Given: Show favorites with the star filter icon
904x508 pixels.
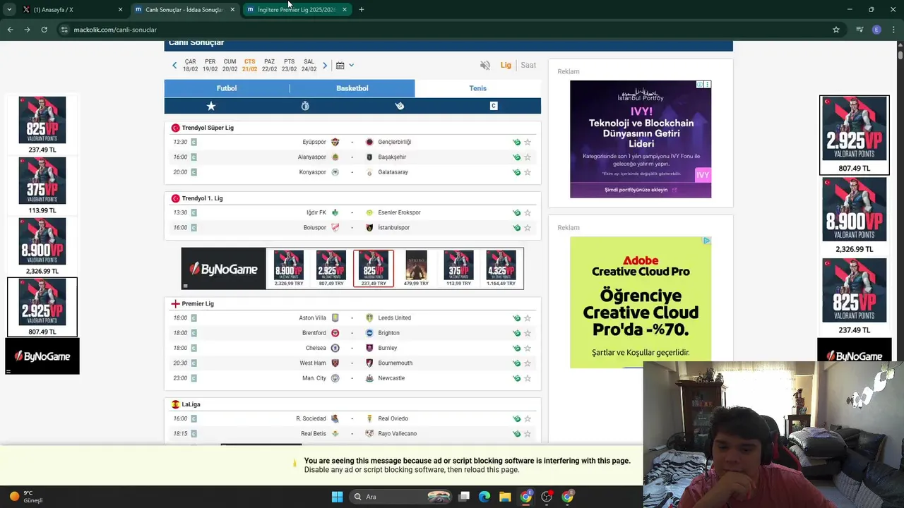Looking at the screenshot, I should click(x=211, y=106).
